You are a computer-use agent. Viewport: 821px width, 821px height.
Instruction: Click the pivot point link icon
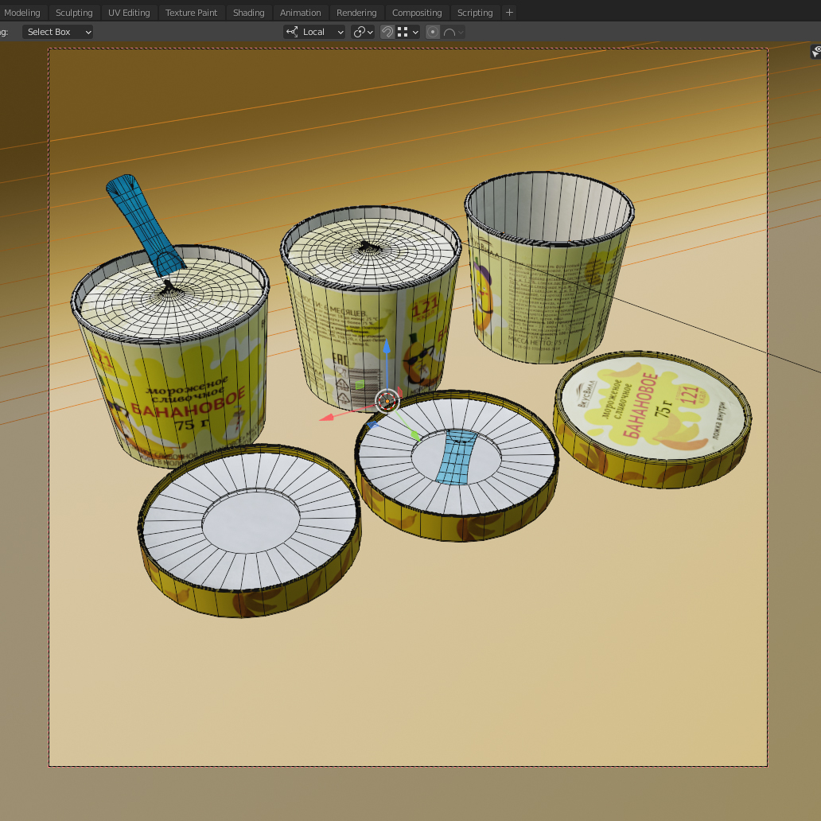[360, 32]
